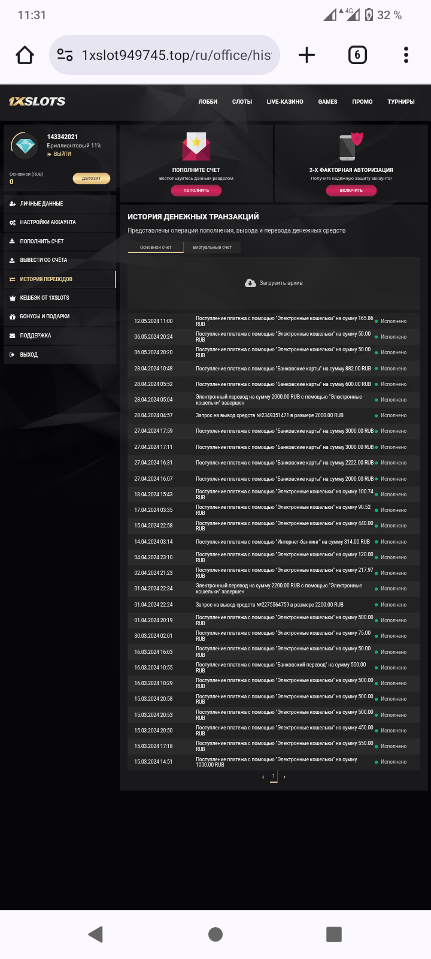Click the ВЫЙТИ link
Screen dimensions: 431x959
click(62, 154)
